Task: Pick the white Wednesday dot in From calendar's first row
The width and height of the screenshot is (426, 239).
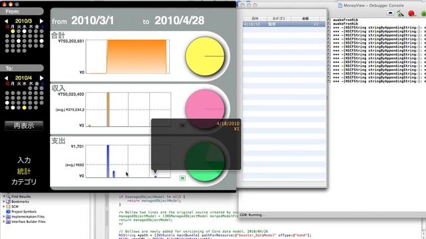Action: click(x=25, y=31)
